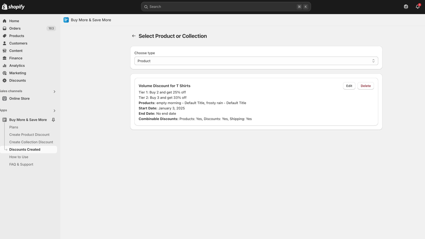Unpin Buy More & Save More app with the pin icon
This screenshot has width=425, height=239.
(x=53, y=120)
